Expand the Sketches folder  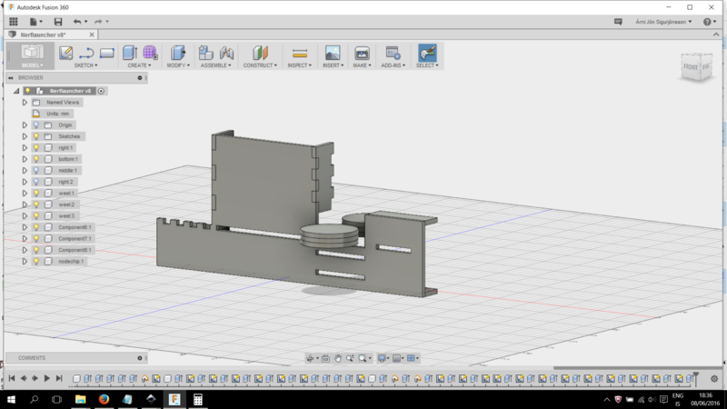tap(25, 136)
